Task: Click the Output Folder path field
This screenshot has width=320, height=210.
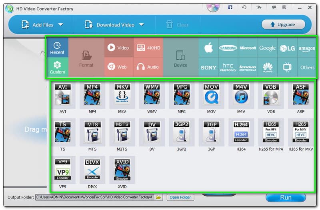Action: point(94,197)
